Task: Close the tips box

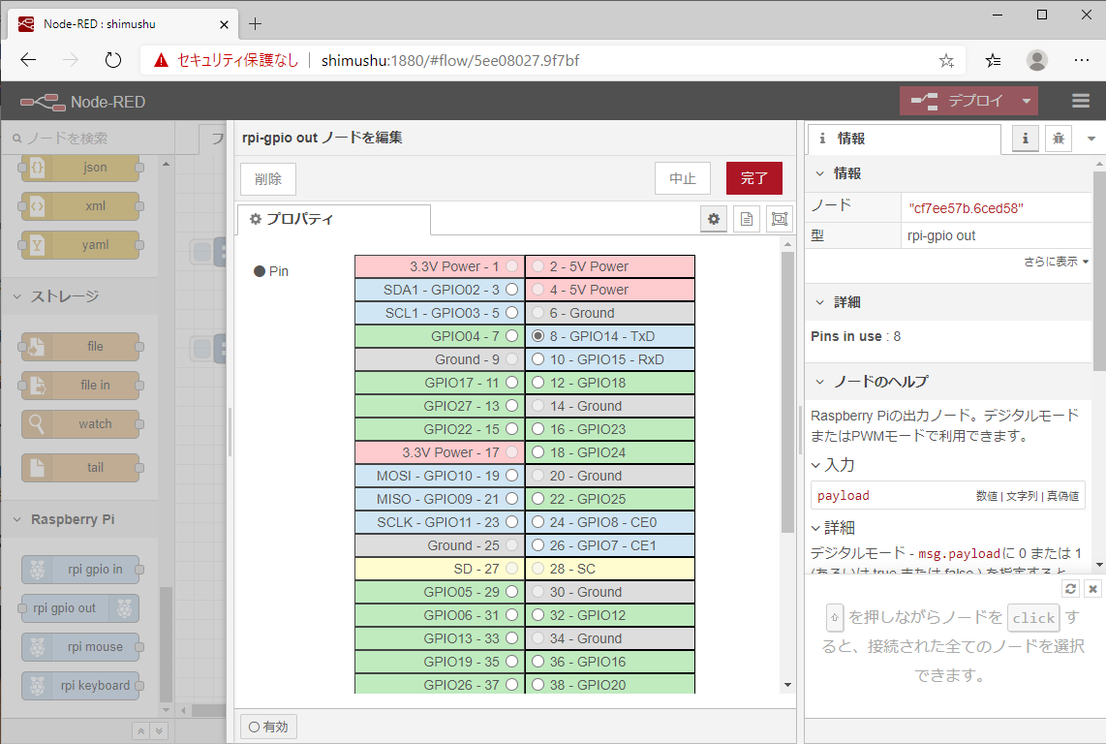Action: [x=1092, y=589]
